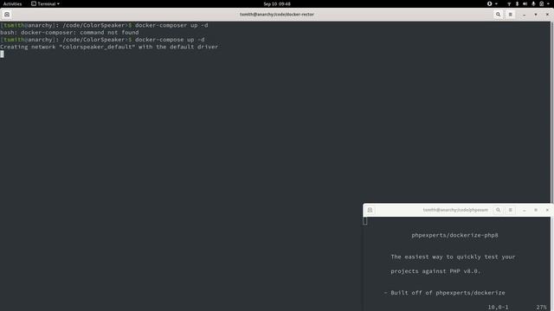Open system menu arrow at top-right corner
Screen dimensions: 554x311
(549, 3)
